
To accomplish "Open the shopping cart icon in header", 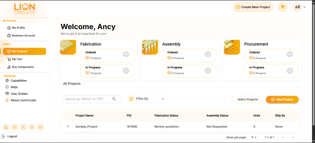I will pyautogui.click(x=283, y=7).
